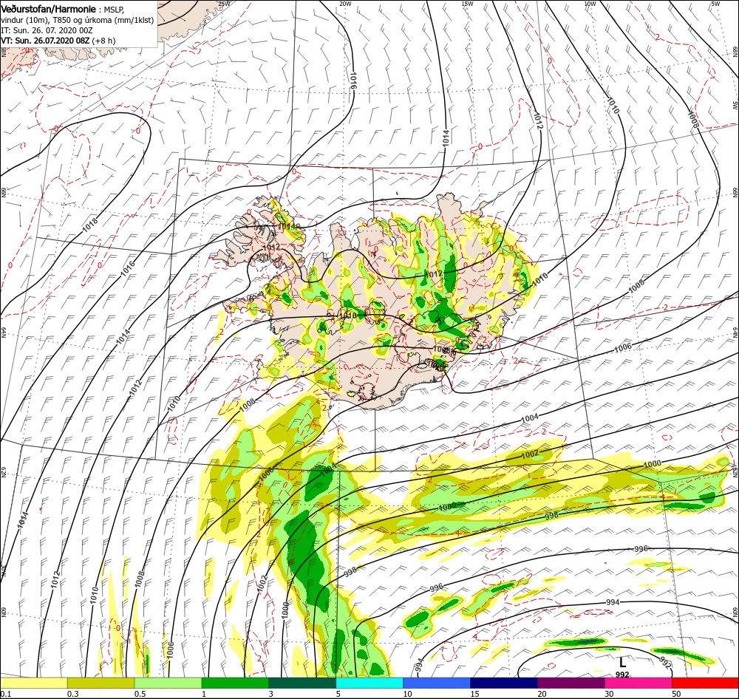
Task: Select the legend value '0.5'
Action: click(140, 694)
